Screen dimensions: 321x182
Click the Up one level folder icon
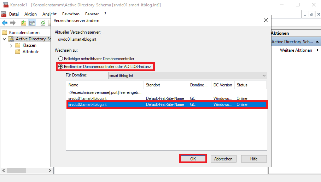tap(24, 23)
